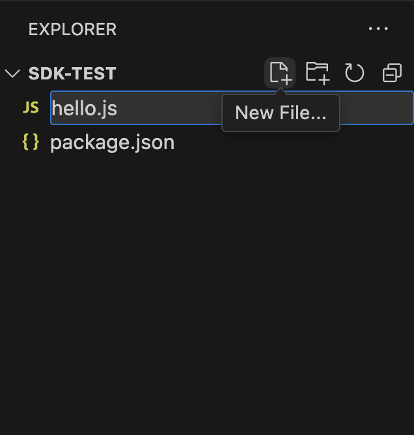
Task: Click the EXPLORER panel title
Action: coord(72,29)
